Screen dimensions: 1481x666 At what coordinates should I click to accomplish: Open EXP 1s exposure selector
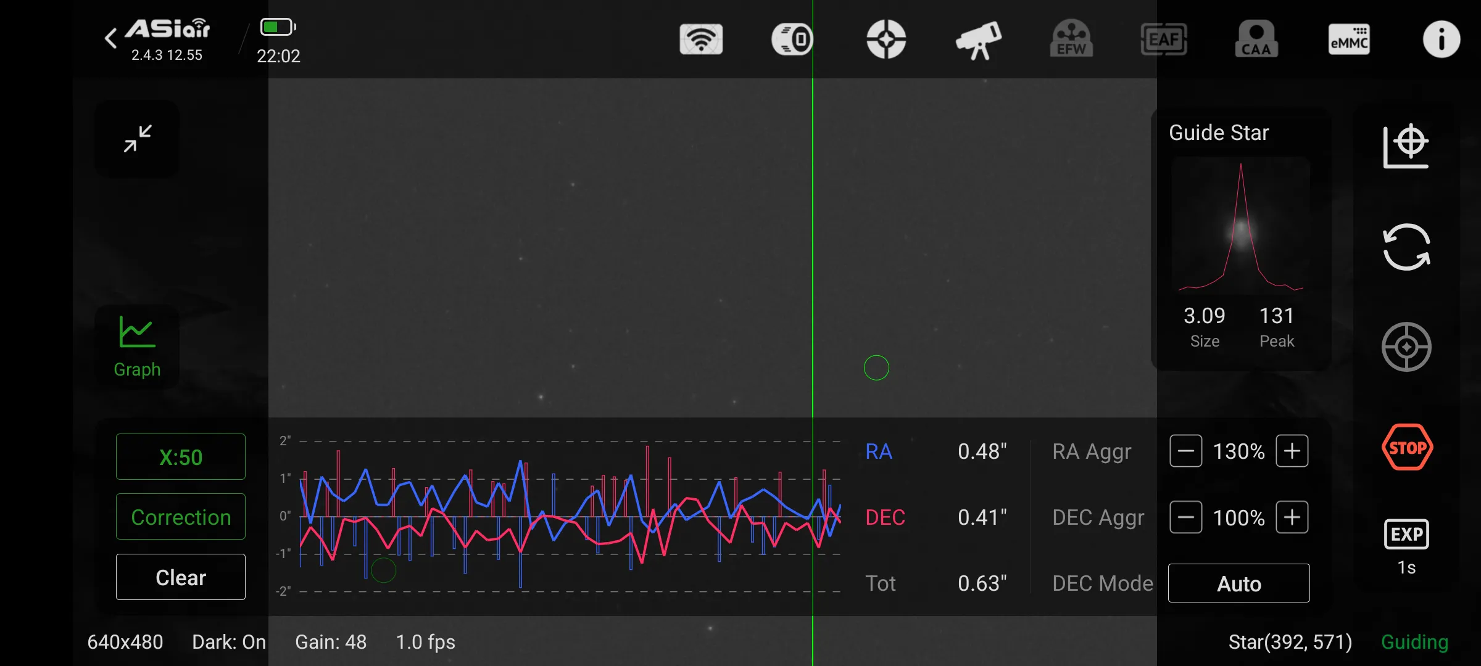(x=1406, y=546)
